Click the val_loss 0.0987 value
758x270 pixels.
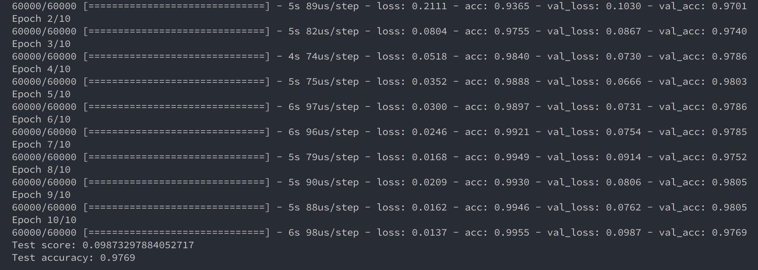[624, 233]
